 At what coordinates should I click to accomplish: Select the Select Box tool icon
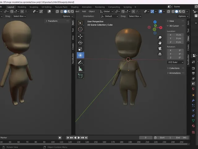(80, 23)
